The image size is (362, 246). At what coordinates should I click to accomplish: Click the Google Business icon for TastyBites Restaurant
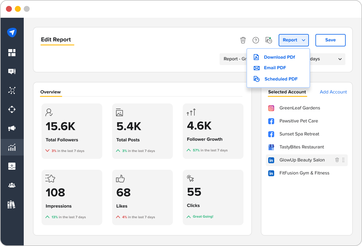[x=271, y=147]
